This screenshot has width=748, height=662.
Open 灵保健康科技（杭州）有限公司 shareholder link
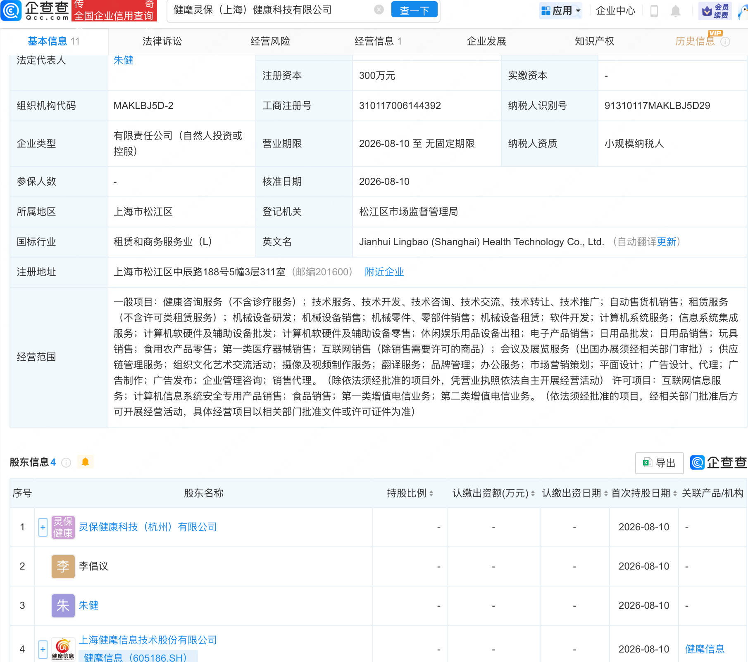click(x=148, y=527)
